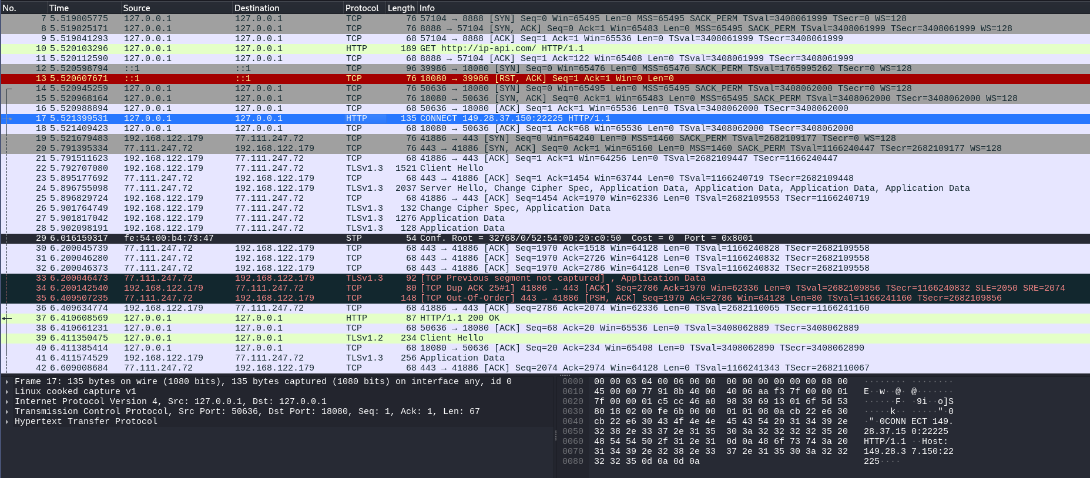
Task: Select the TCP Previous segment not captured packet
Action: [x=353, y=278]
